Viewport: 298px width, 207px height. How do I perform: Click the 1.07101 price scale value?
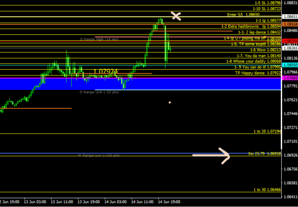(290, 141)
